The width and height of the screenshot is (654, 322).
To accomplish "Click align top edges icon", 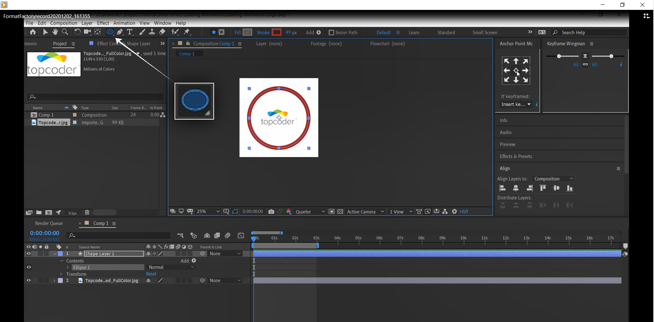I will tap(543, 188).
